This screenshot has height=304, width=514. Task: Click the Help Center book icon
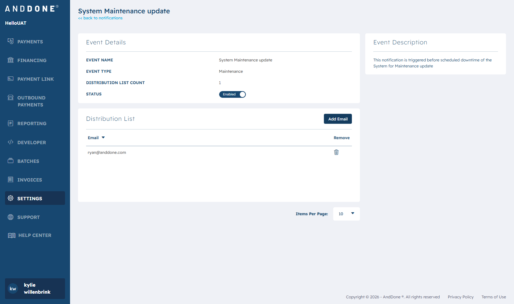(x=12, y=235)
